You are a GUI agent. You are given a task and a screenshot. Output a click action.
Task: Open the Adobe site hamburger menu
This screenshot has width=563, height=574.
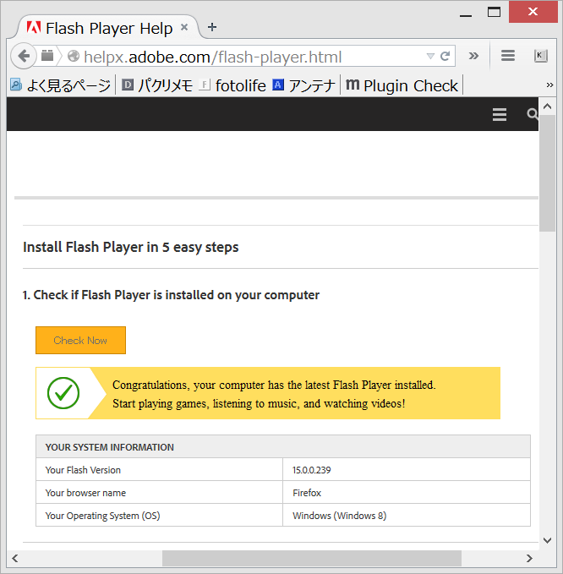point(500,114)
